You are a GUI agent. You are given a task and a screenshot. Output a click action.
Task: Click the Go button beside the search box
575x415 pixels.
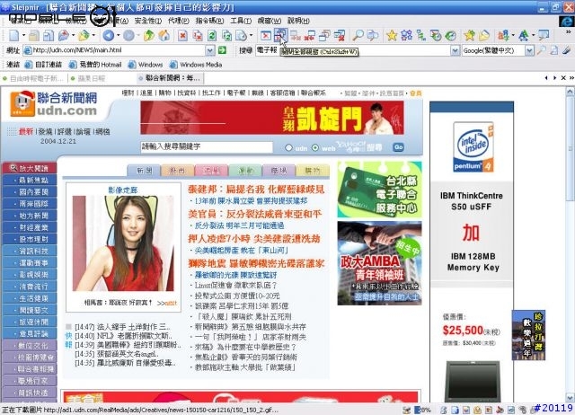coord(398,147)
